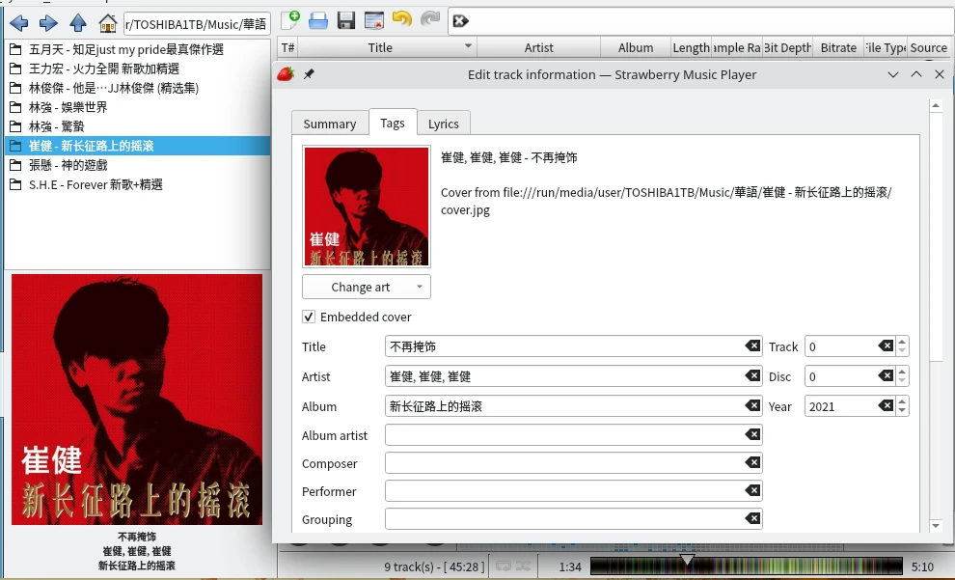
Task: Switch to the Summary tab
Action: pyautogui.click(x=330, y=124)
